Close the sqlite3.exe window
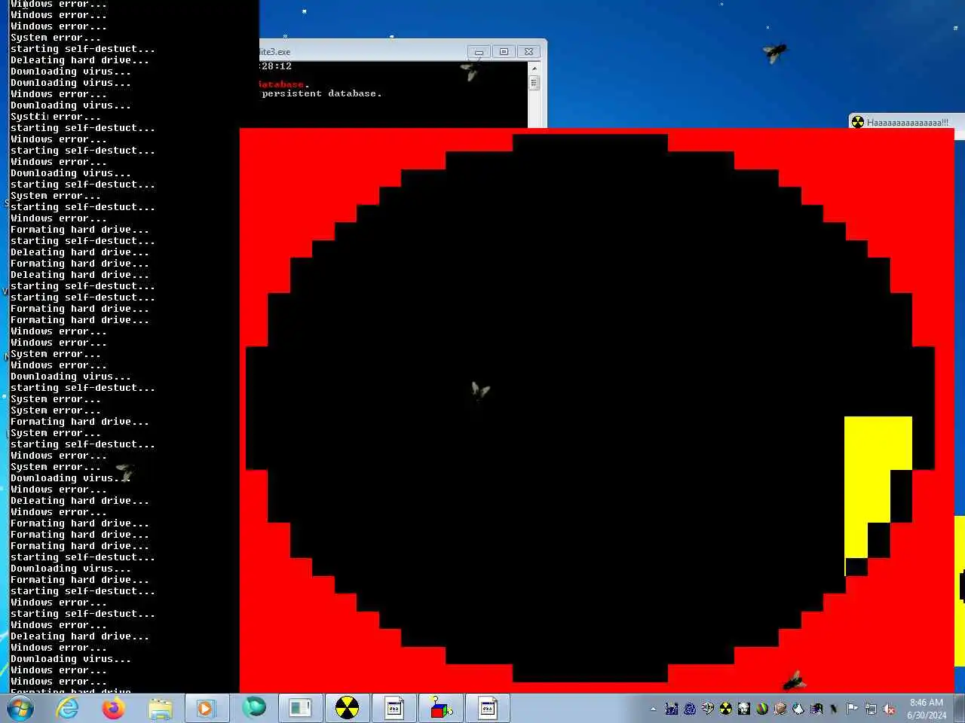965x723 pixels. click(529, 52)
